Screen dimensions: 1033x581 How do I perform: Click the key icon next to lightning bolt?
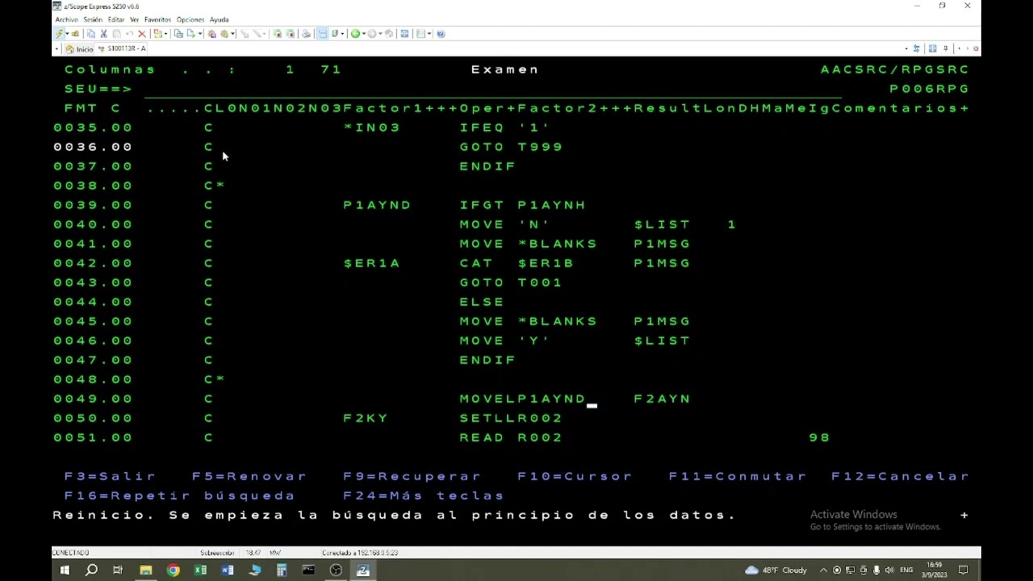75,34
